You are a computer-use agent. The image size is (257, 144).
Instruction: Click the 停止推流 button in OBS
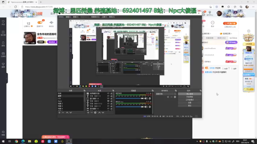coord(190,94)
